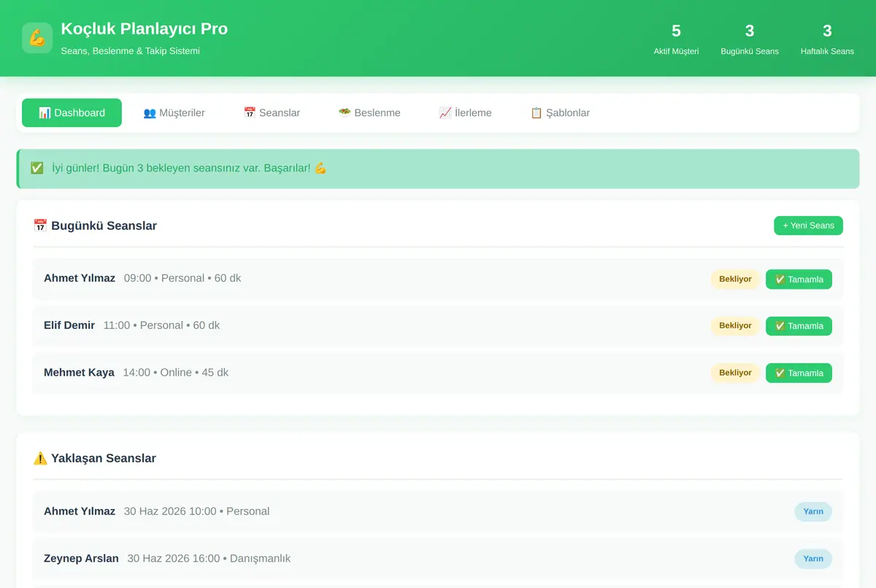Click the + Yeni Seans button
876x588 pixels.
click(x=808, y=225)
